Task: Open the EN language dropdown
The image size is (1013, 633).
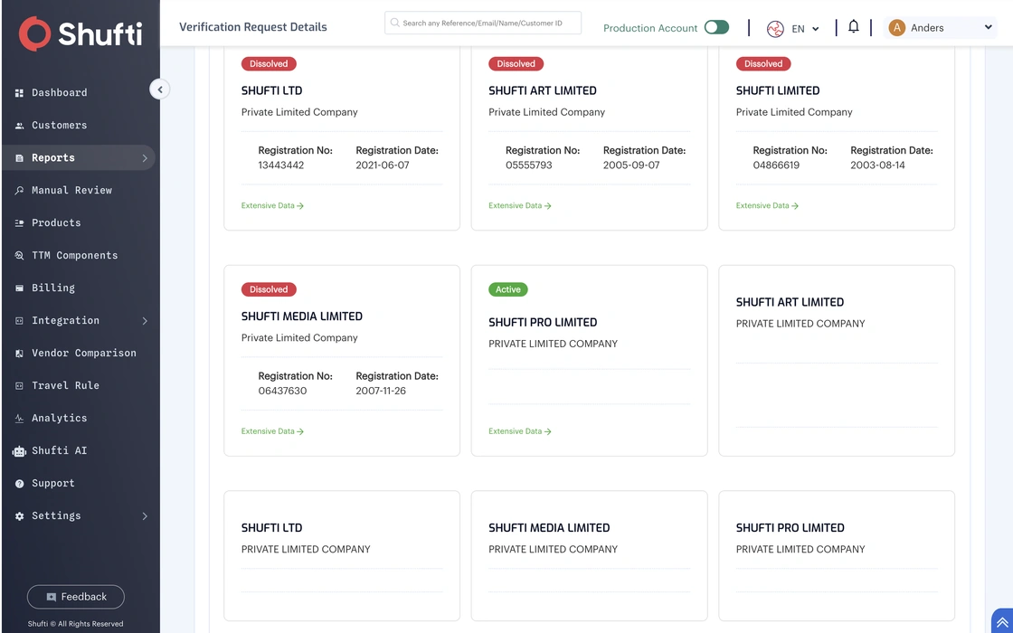Action: [805, 28]
